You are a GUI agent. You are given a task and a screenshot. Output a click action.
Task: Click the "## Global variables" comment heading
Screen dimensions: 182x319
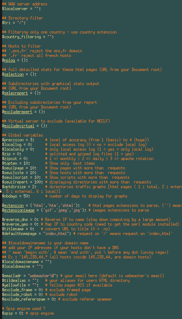coord(23,135)
